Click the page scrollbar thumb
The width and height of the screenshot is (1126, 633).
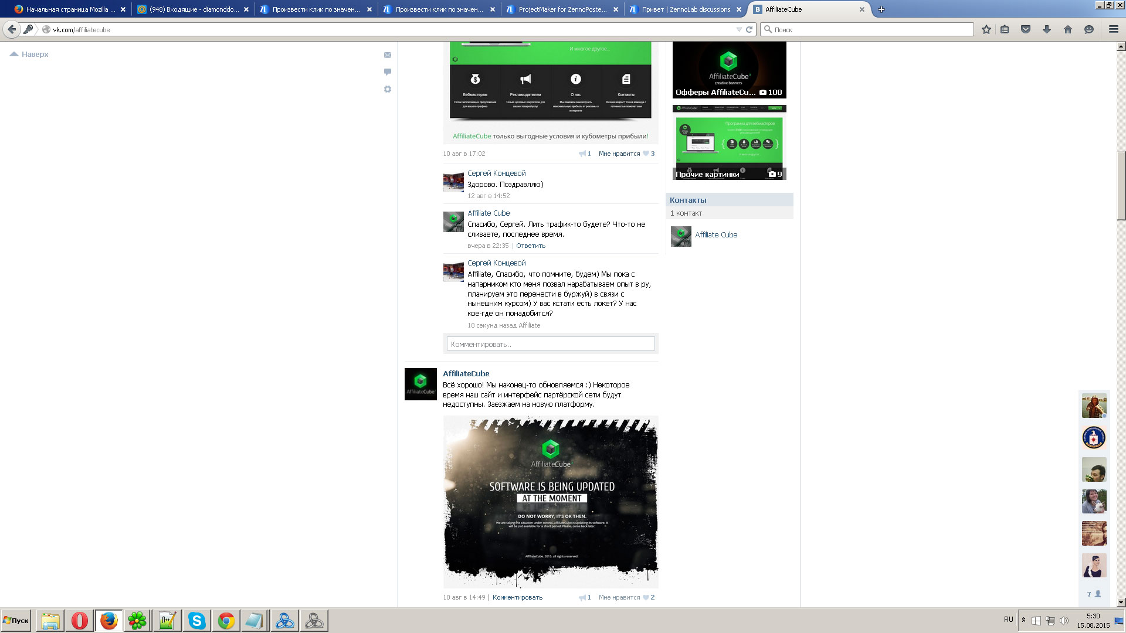[1121, 185]
